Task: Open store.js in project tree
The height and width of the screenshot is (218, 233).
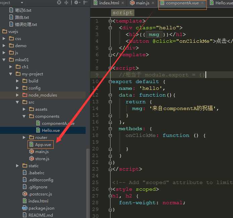Action: 42,159
